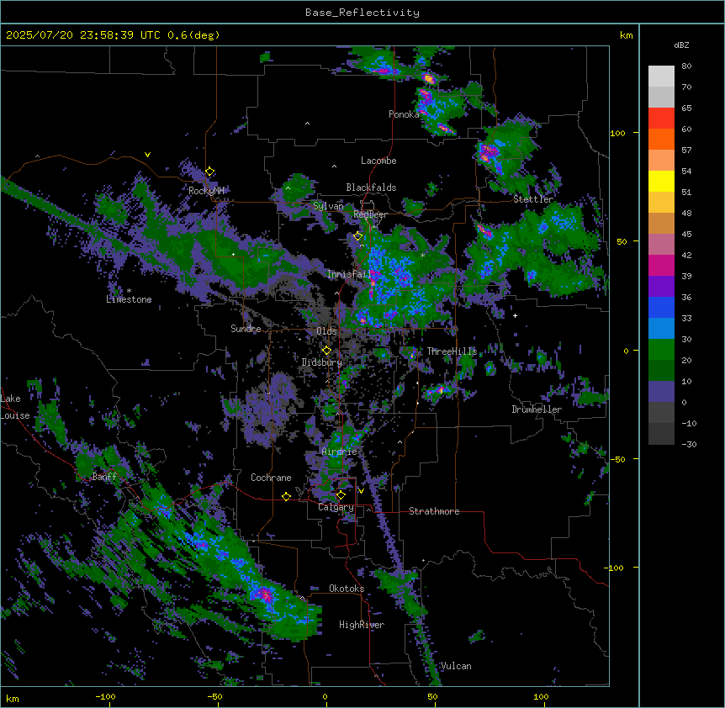Click the yellow diamond marker above Calgary label
Screen dimensions: 725x708
pos(341,495)
